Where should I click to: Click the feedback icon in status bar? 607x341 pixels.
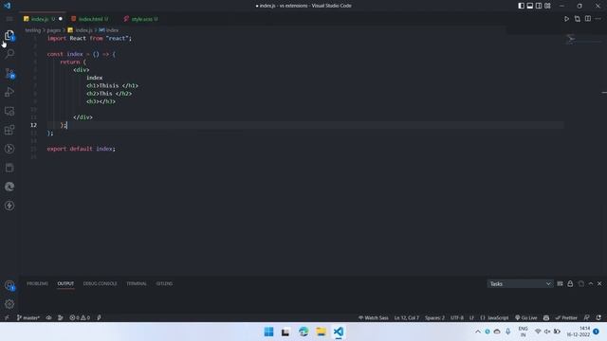pyautogui.click(x=586, y=318)
